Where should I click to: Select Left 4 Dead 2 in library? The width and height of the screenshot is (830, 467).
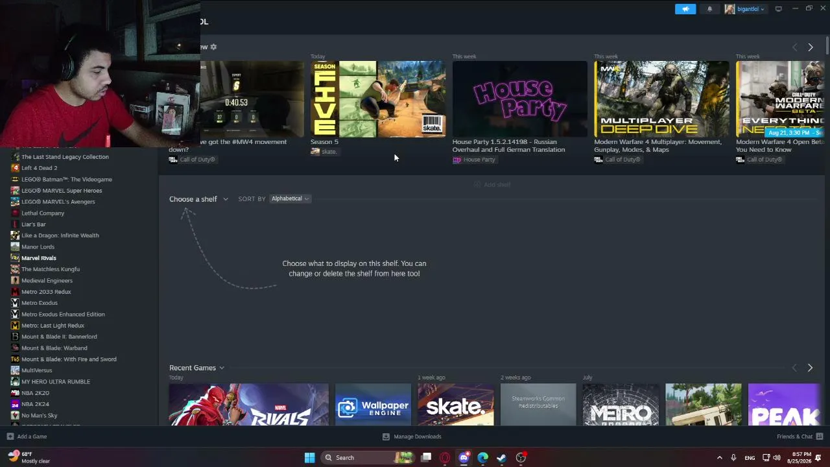(x=40, y=168)
